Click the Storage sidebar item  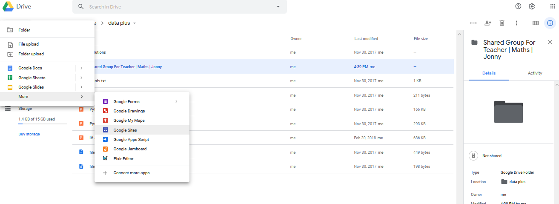coord(25,109)
